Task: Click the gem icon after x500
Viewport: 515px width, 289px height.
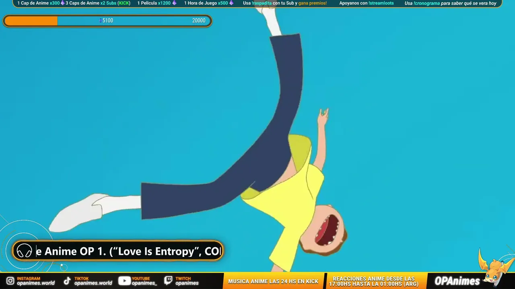Action: pos(231,3)
